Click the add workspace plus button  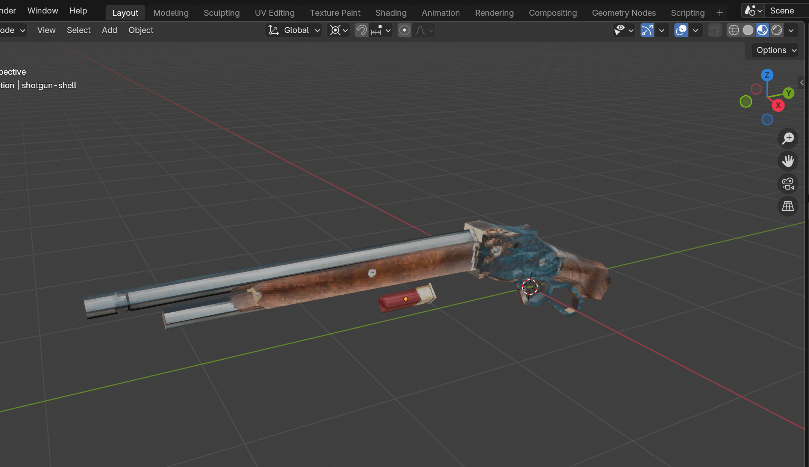(720, 13)
